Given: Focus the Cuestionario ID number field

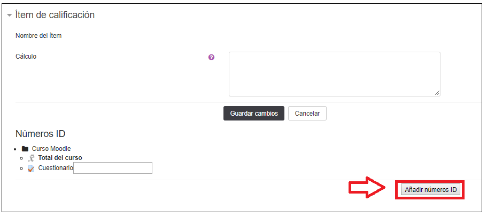Looking at the screenshot, I should coord(113,168).
